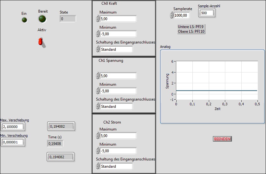Click the Ch2 Strom Schaltung ring stepper

pos(98,166)
